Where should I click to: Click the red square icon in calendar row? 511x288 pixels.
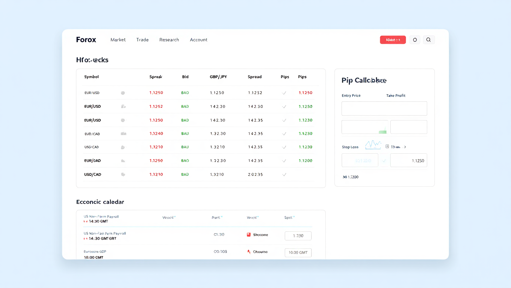(x=248, y=235)
